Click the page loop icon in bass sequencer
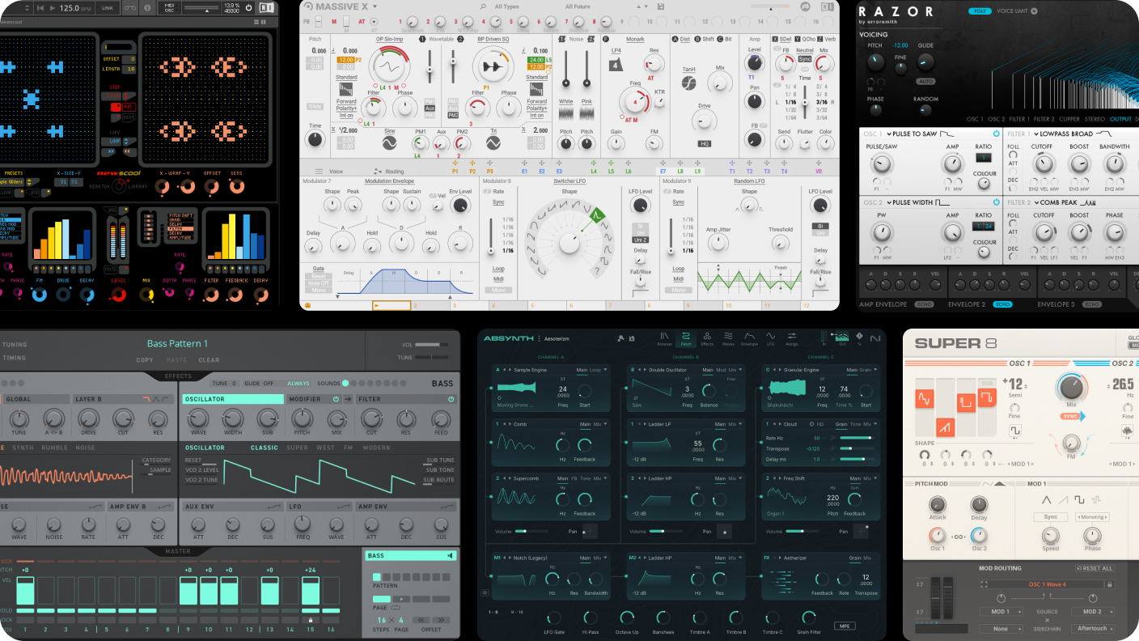The image size is (1139, 641). (x=396, y=607)
